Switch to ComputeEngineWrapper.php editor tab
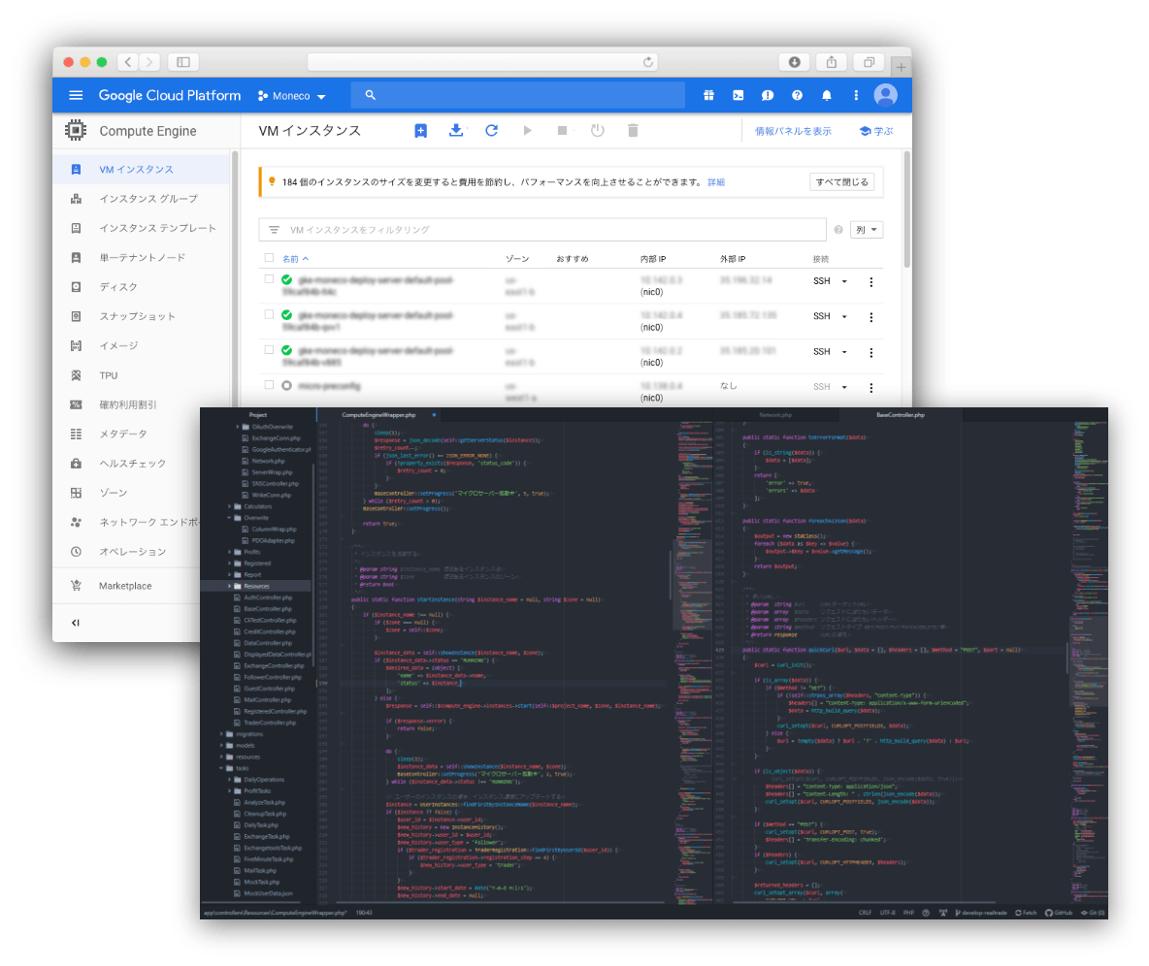1149x966 pixels. pos(378,415)
